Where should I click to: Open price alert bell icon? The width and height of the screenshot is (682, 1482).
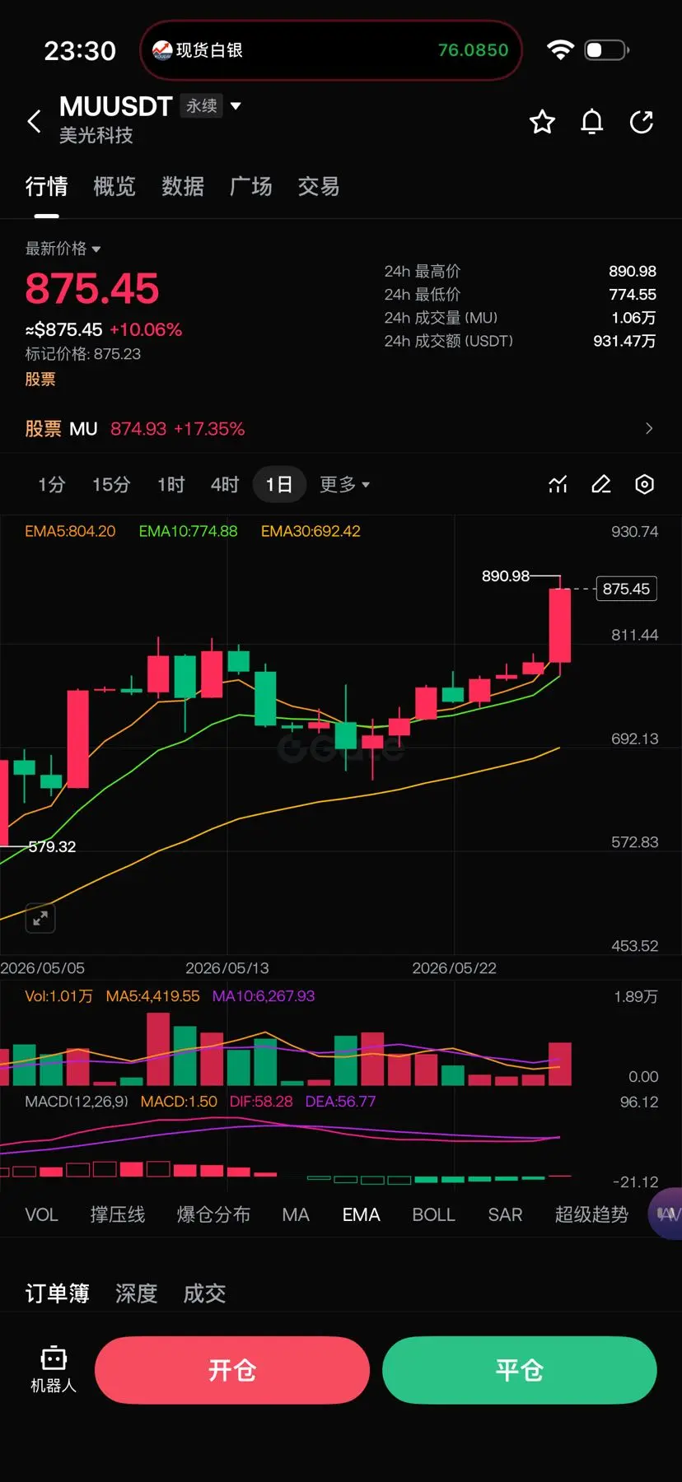tap(592, 122)
